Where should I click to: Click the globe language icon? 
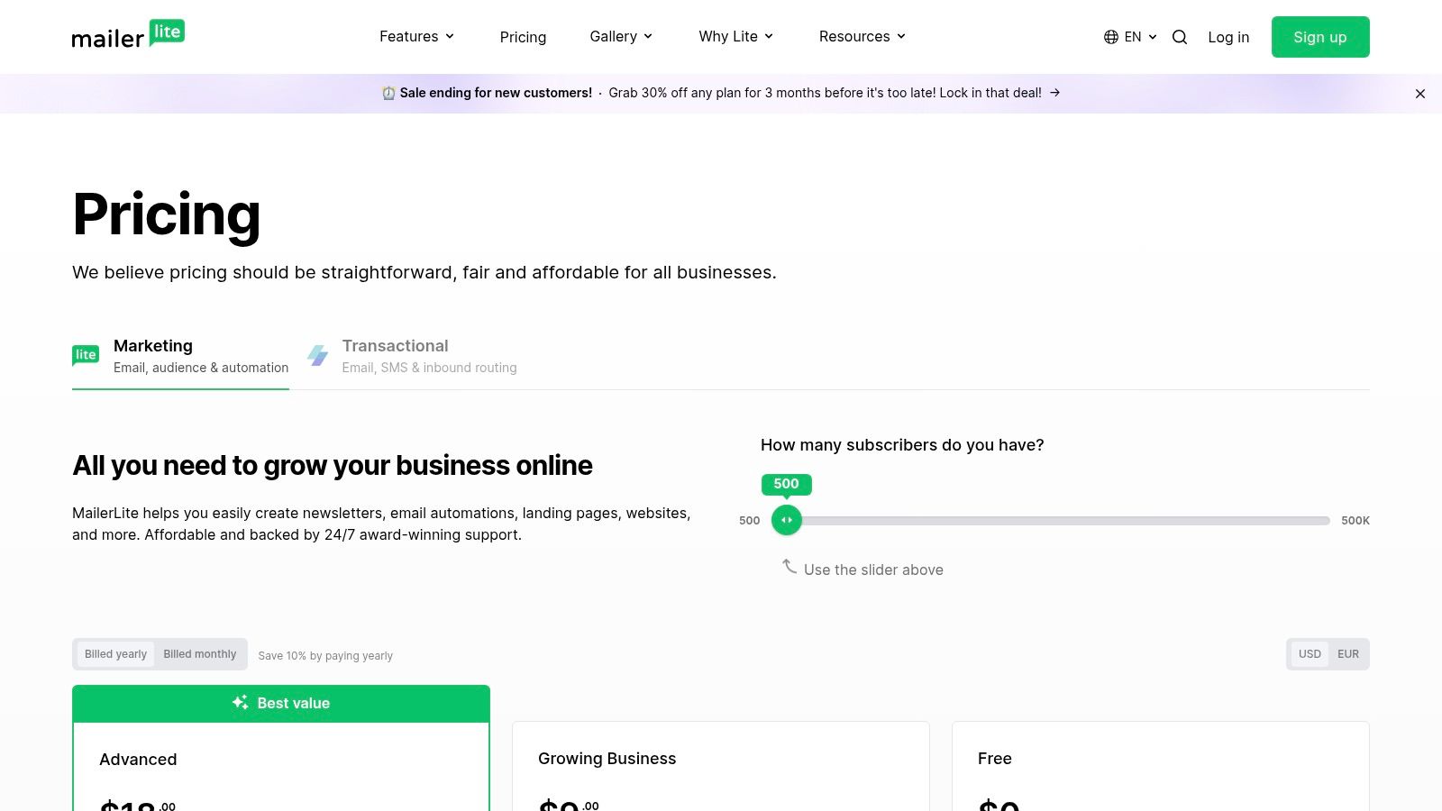tap(1111, 37)
